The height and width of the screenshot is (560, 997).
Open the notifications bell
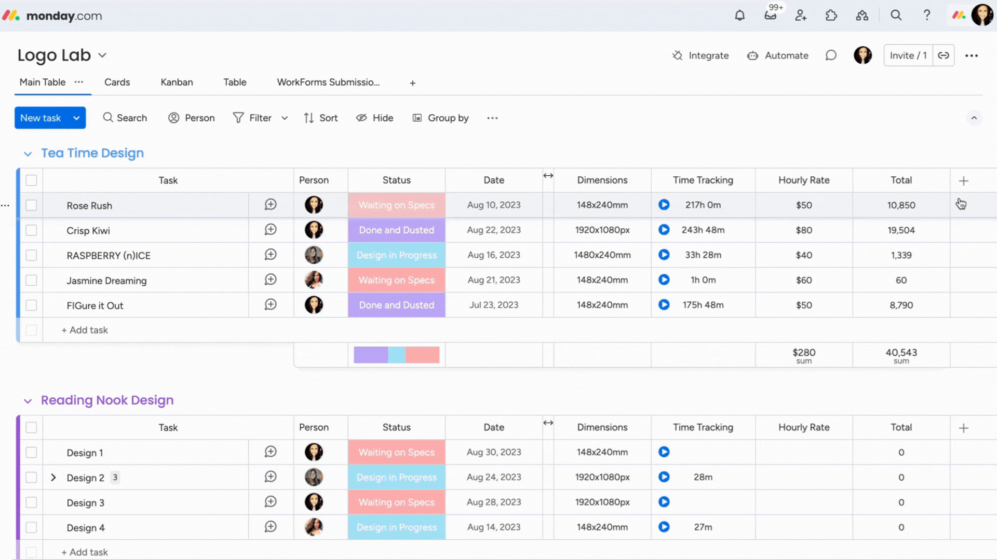739,16
